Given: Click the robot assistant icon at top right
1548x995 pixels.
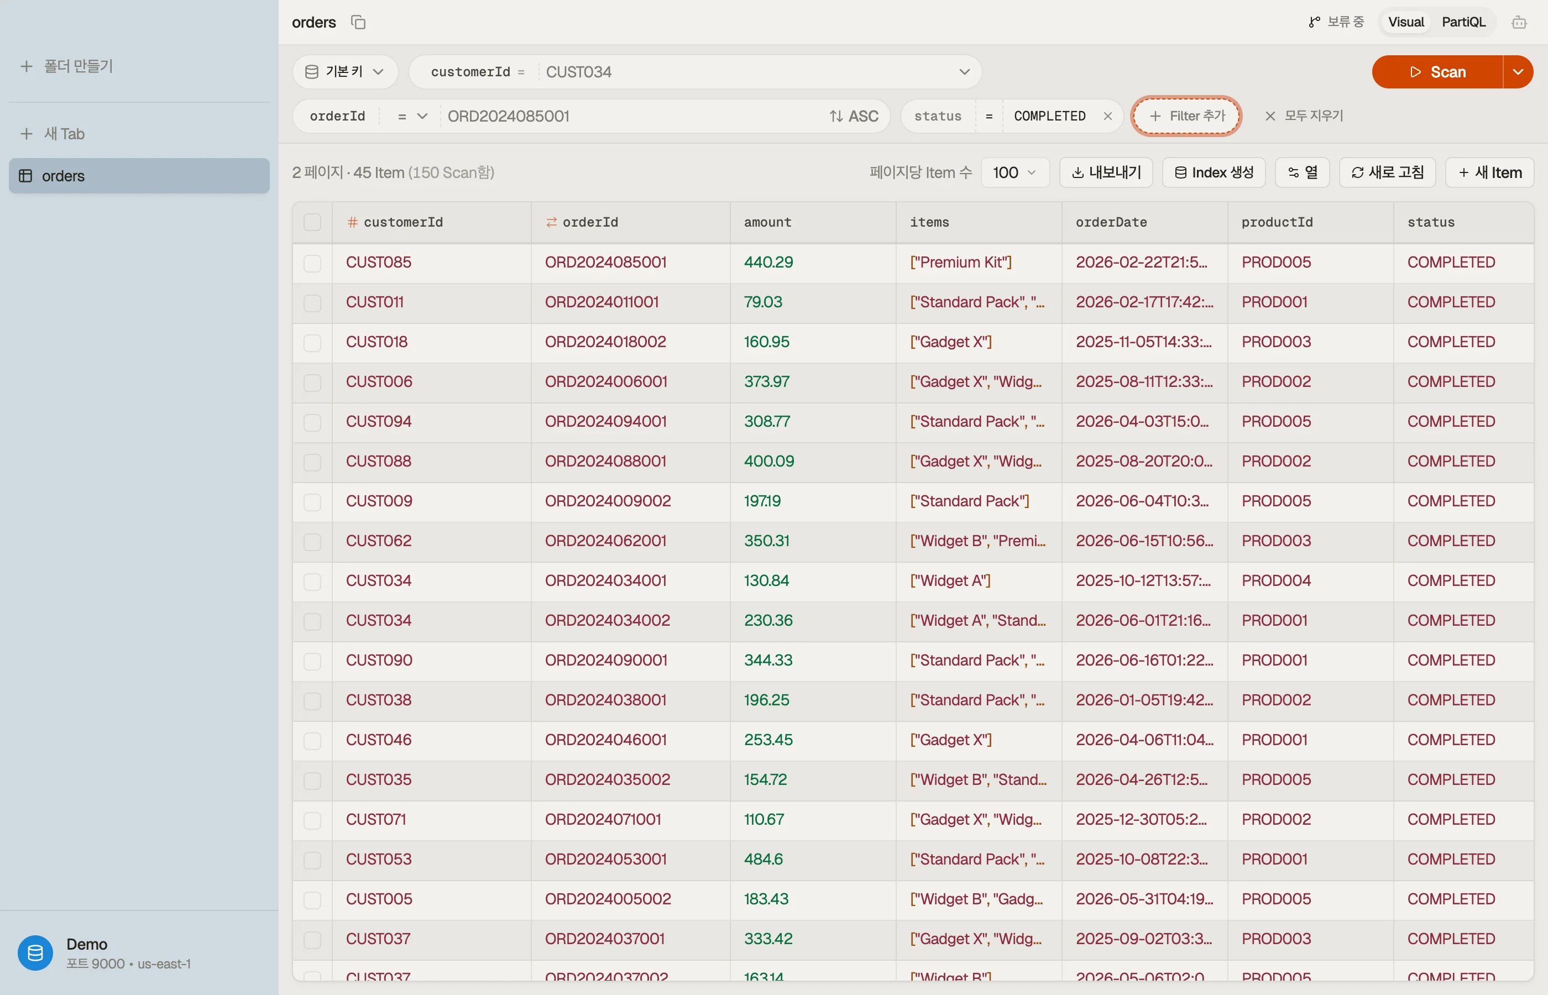Looking at the screenshot, I should (1519, 23).
